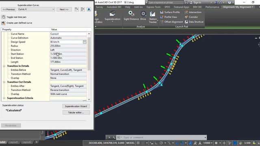Switch to the Survey ribbon tab
This screenshot has height=146, width=260.
[x=99, y=7]
